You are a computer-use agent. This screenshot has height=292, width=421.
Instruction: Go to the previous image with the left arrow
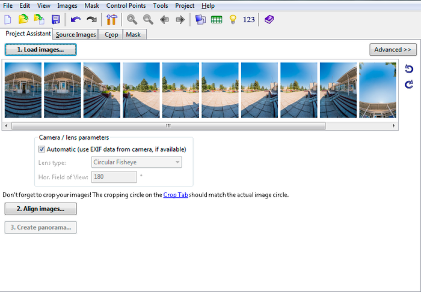tap(164, 20)
